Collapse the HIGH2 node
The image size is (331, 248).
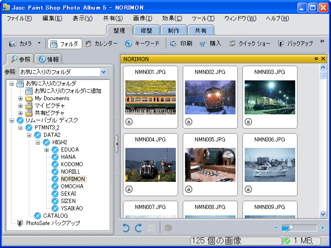[x=38, y=142]
